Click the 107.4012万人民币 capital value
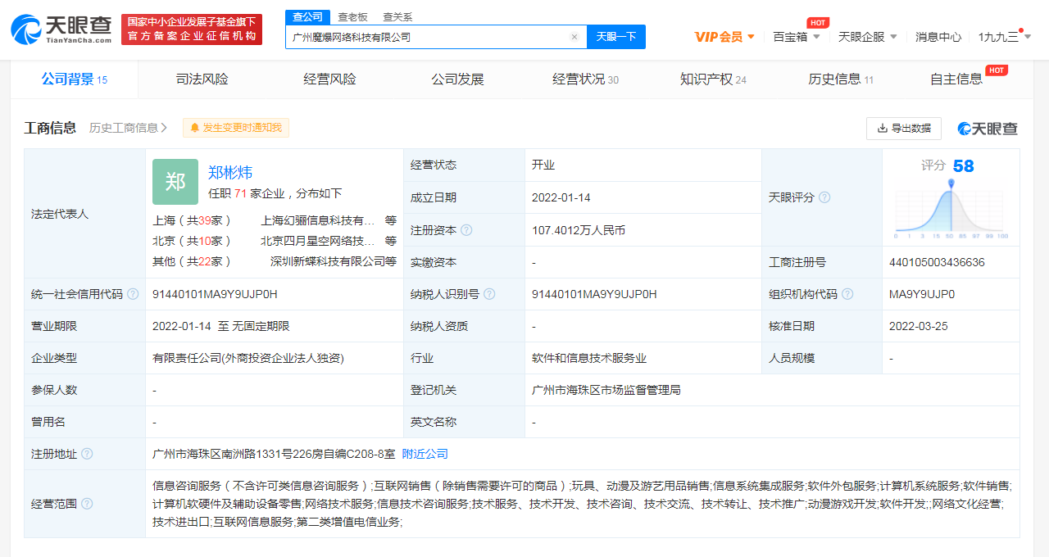This screenshot has width=1049, height=557. click(x=579, y=230)
